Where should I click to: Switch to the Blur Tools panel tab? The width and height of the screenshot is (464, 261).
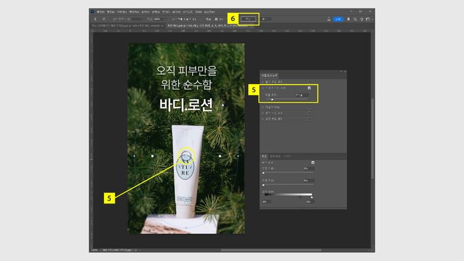[x=269, y=75]
